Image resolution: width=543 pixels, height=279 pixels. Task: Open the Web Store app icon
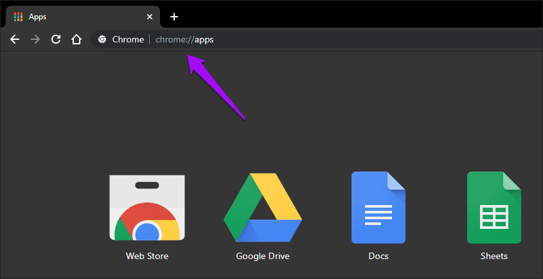click(x=147, y=208)
